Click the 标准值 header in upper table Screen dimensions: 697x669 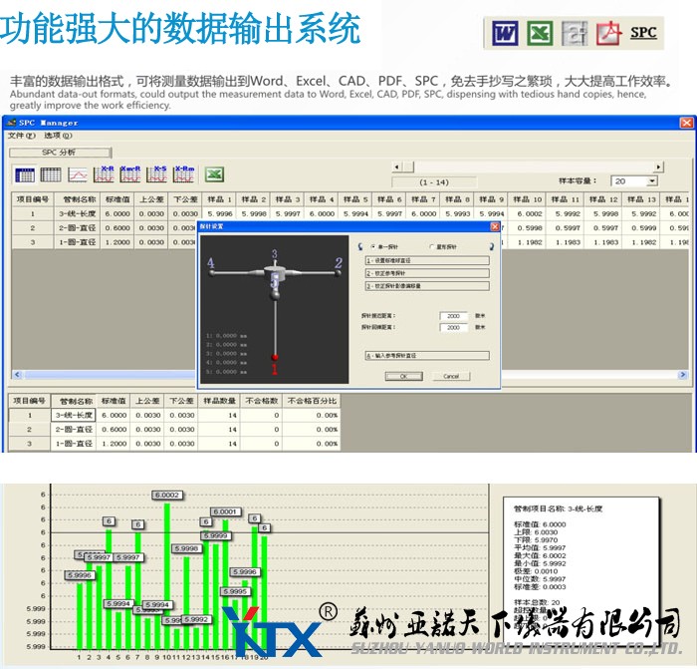pyautogui.click(x=117, y=199)
